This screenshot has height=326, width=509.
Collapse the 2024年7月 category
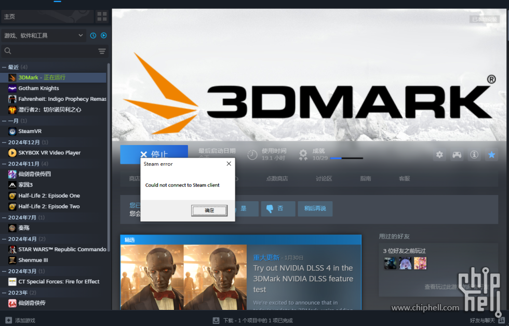4,217
